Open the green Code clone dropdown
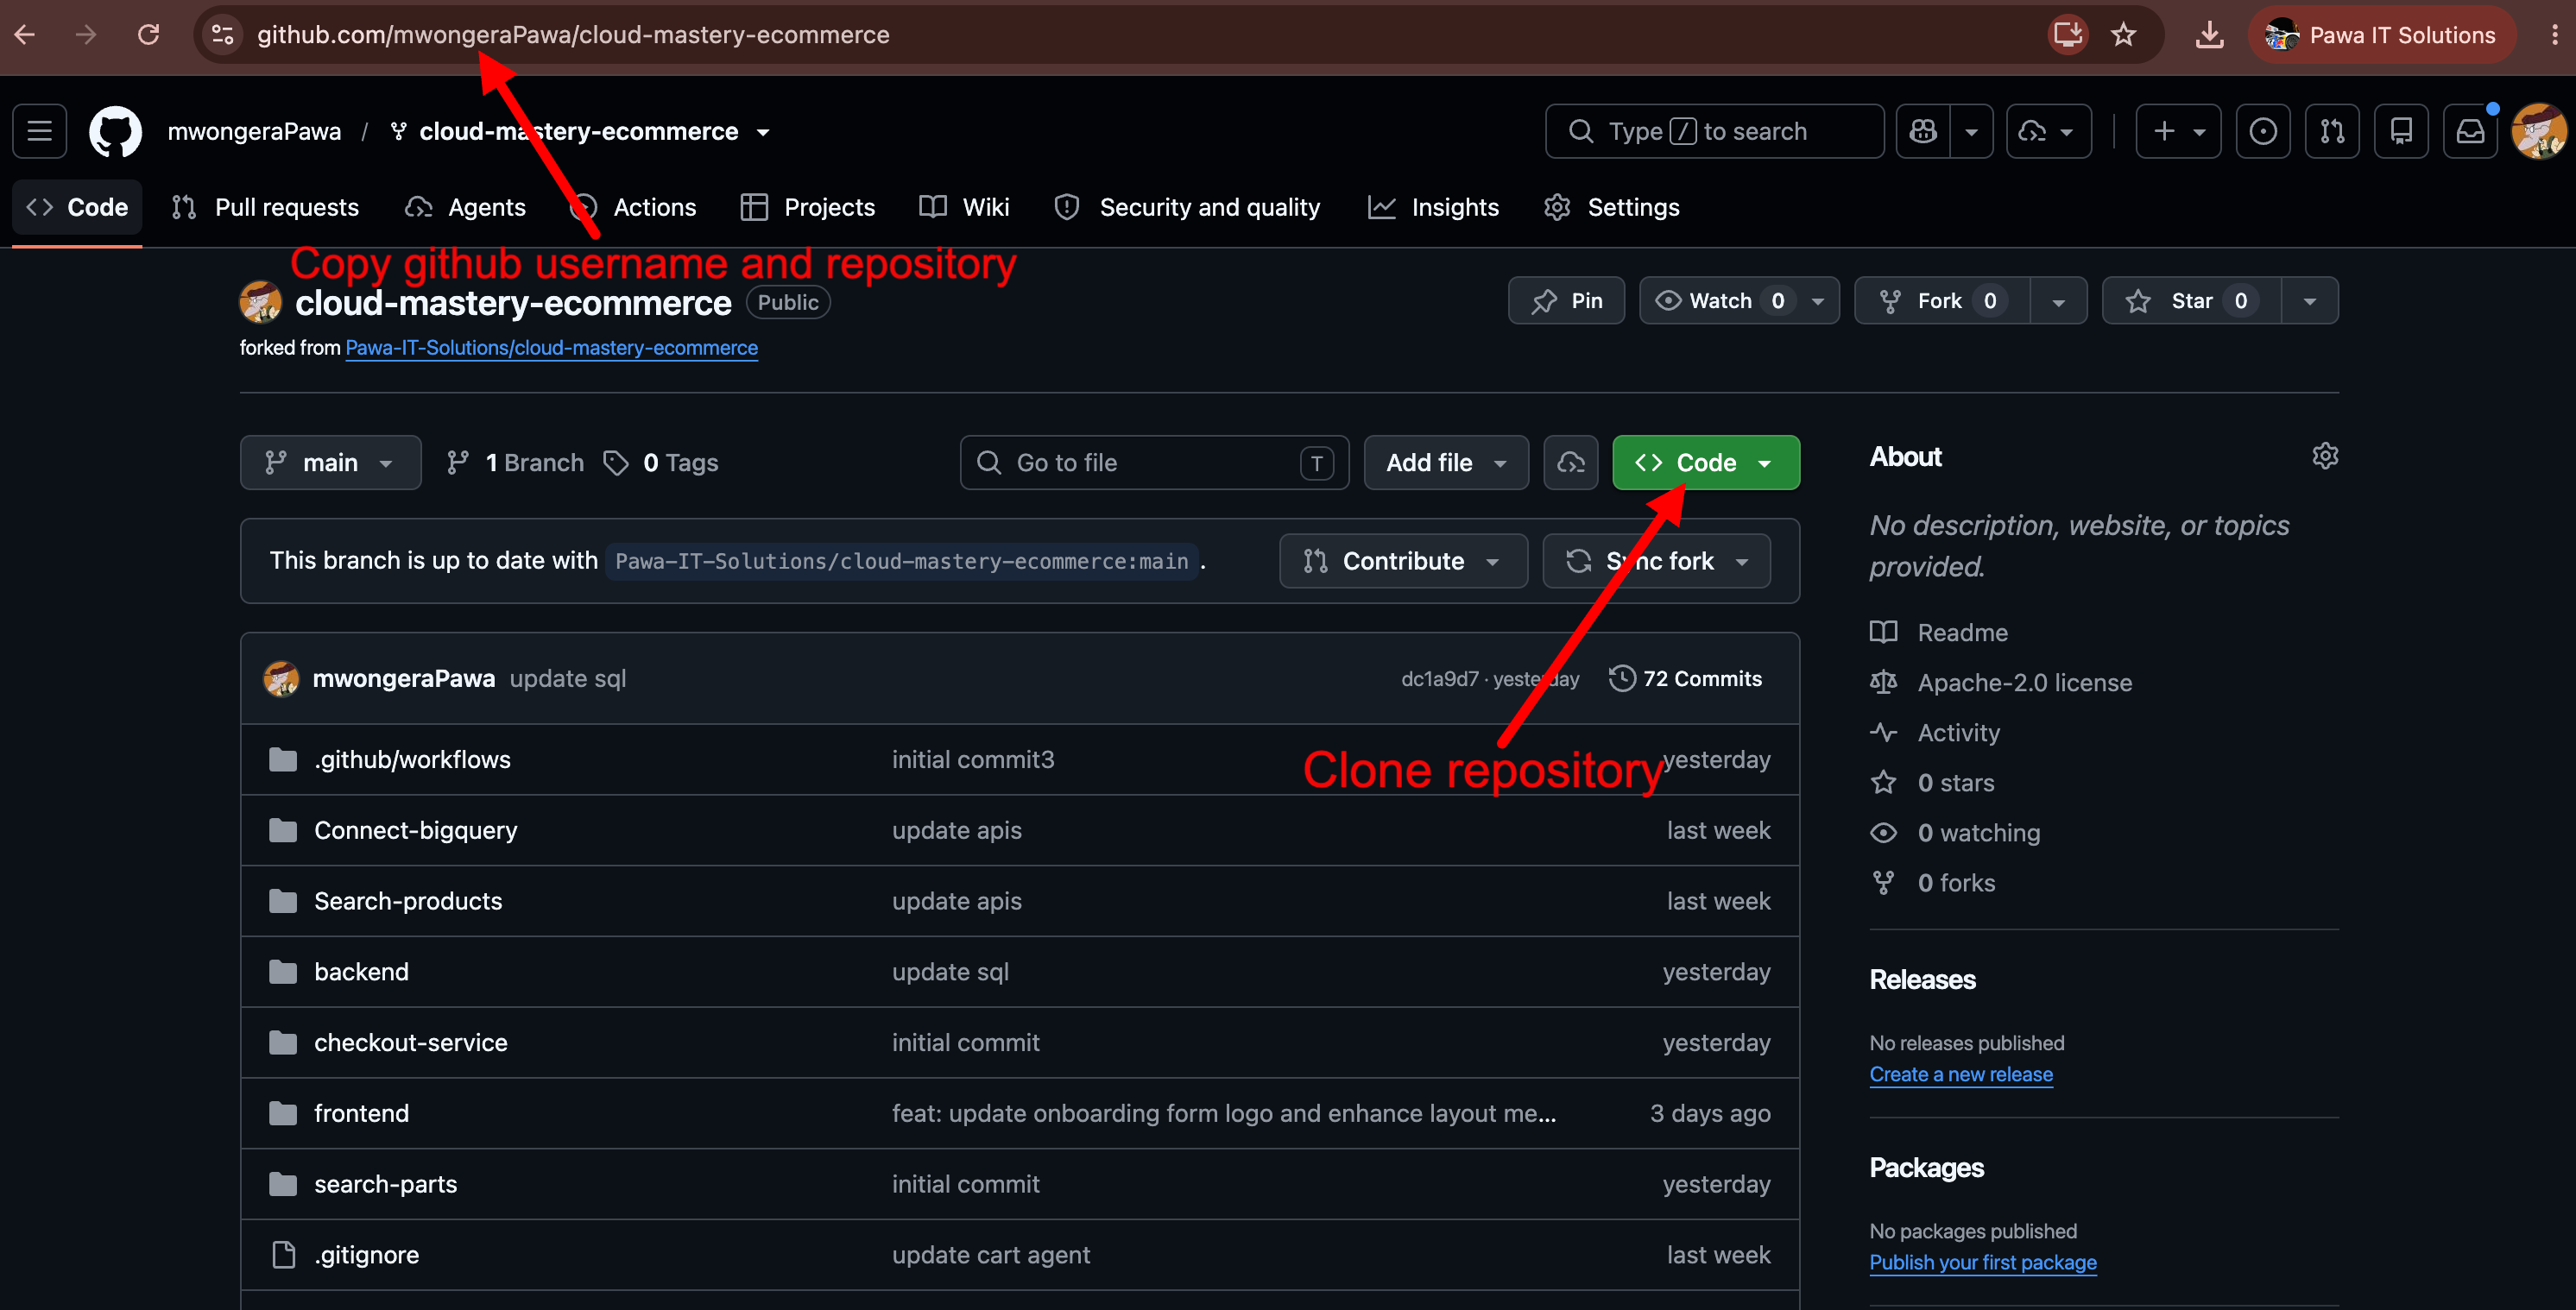Screen dimensions: 2576x1310 pyautogui.click(x=1705, y=462)
